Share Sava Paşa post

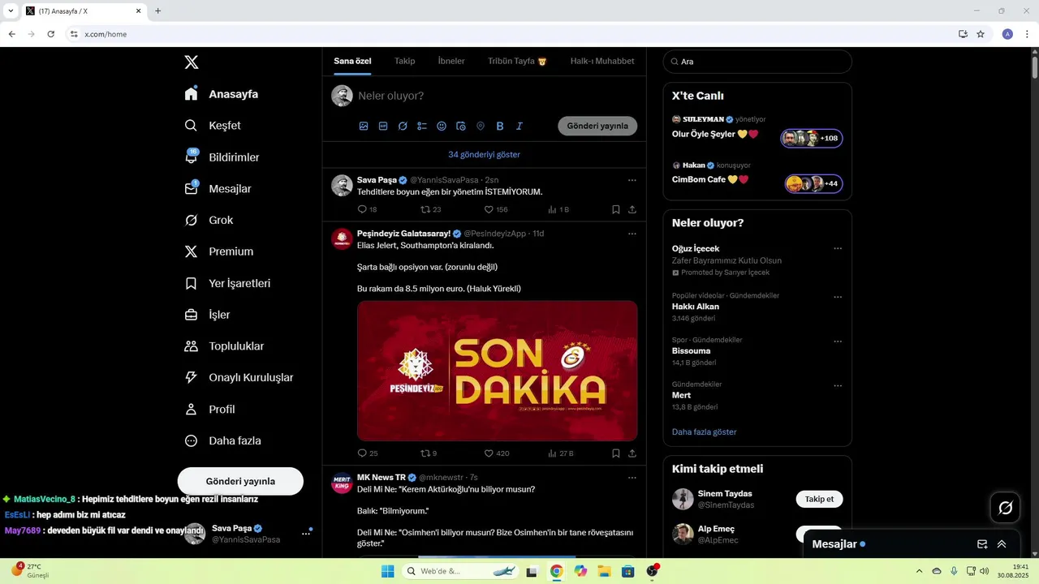coord(632,209)
